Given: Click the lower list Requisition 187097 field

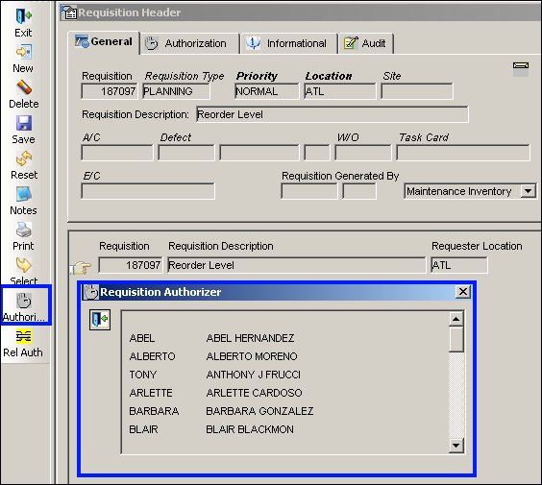Looking at the screenshot, I should coord(131,265).
